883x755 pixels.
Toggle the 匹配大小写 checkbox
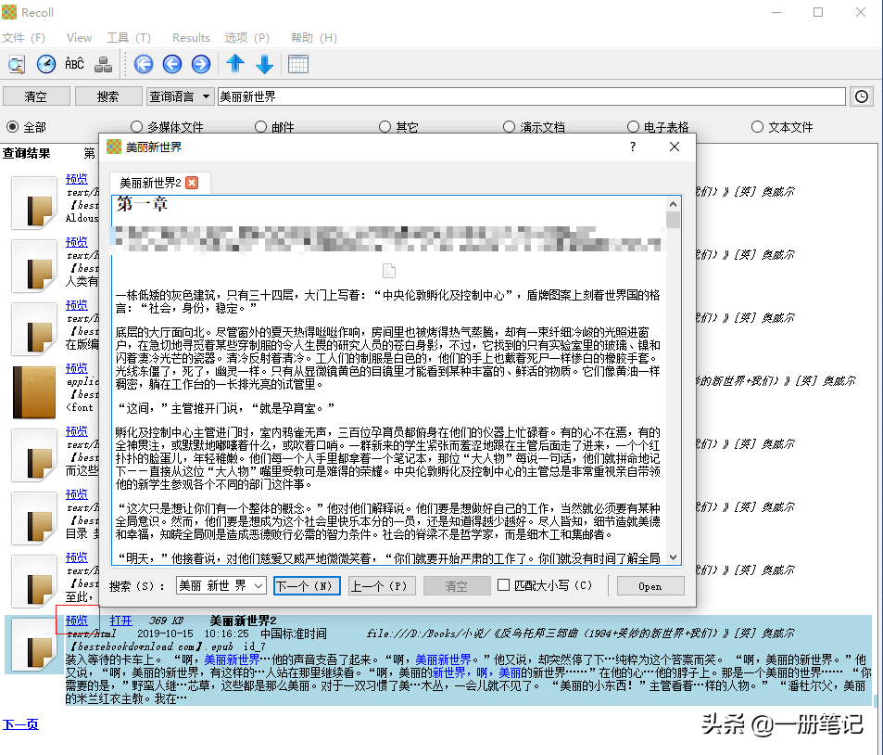pos(503,585)
